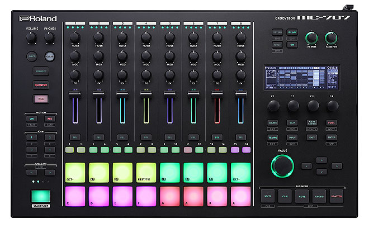Touch the C2 control knob
Viewport: 369px width, 228px height.
[x=293, y=106]
